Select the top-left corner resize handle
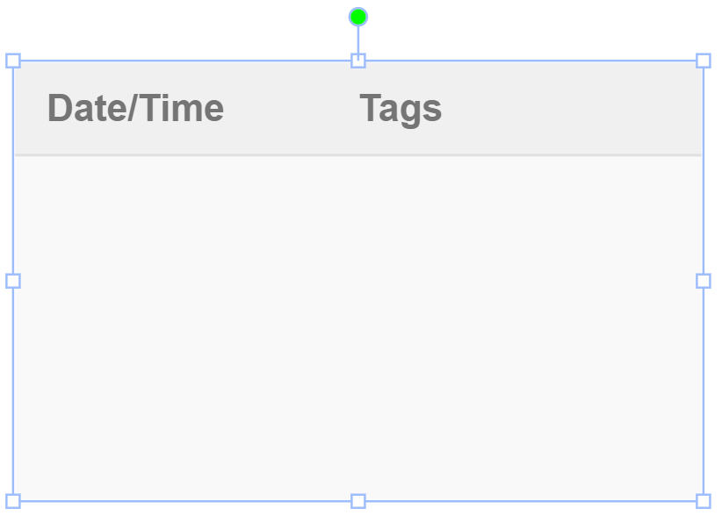 click(13, 61)
